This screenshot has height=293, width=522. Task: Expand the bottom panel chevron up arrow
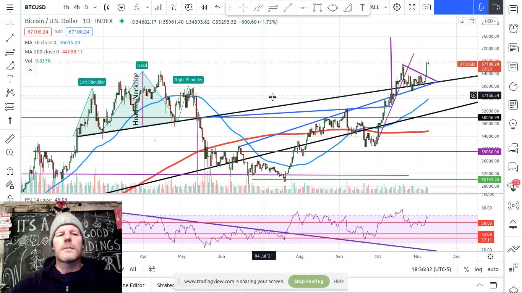coord(479,285)
